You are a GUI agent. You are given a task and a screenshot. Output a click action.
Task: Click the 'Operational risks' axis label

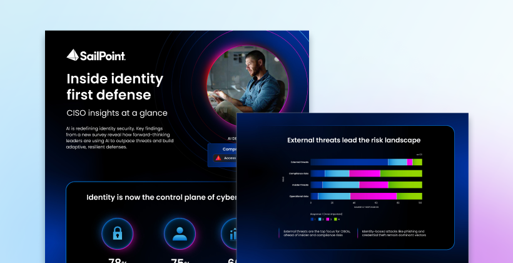click(x=299, y=196)
